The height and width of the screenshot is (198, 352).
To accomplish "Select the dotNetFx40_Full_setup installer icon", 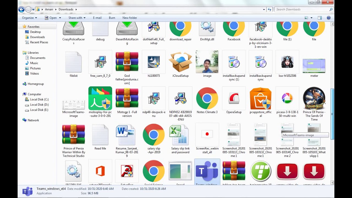I will [154, 29].
